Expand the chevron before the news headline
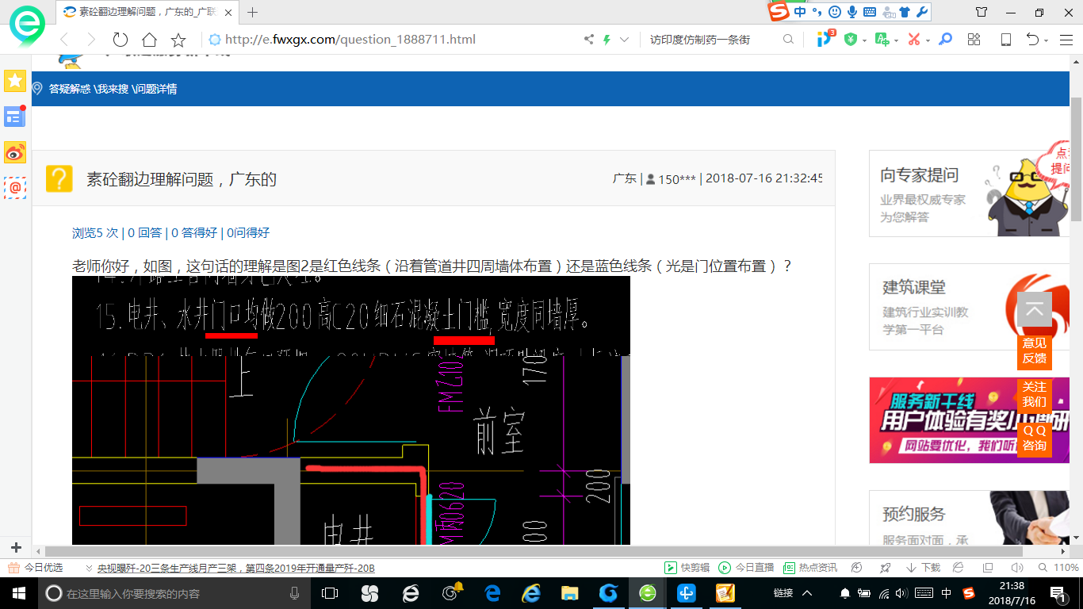This screenshot has width=1083, height=609. click(x=89, y=568)
